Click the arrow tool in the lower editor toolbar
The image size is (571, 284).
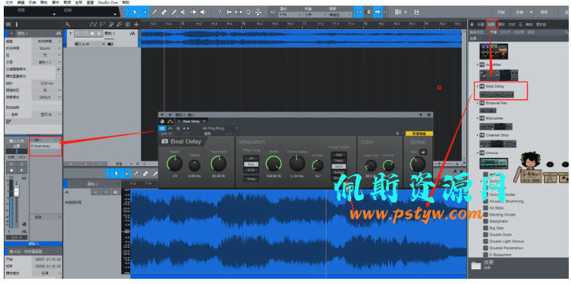(x=117, y=174)
